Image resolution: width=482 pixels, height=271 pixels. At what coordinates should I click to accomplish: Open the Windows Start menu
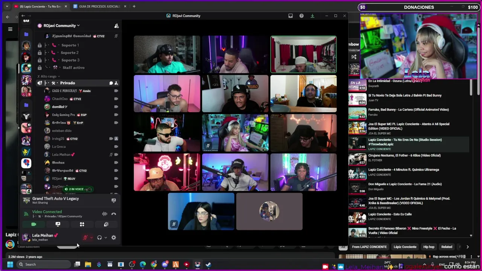(x=10, y=264)
